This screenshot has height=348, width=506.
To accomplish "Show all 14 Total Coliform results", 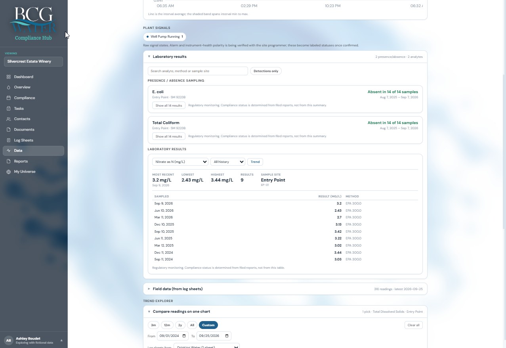I will click(x=169, y=136).
